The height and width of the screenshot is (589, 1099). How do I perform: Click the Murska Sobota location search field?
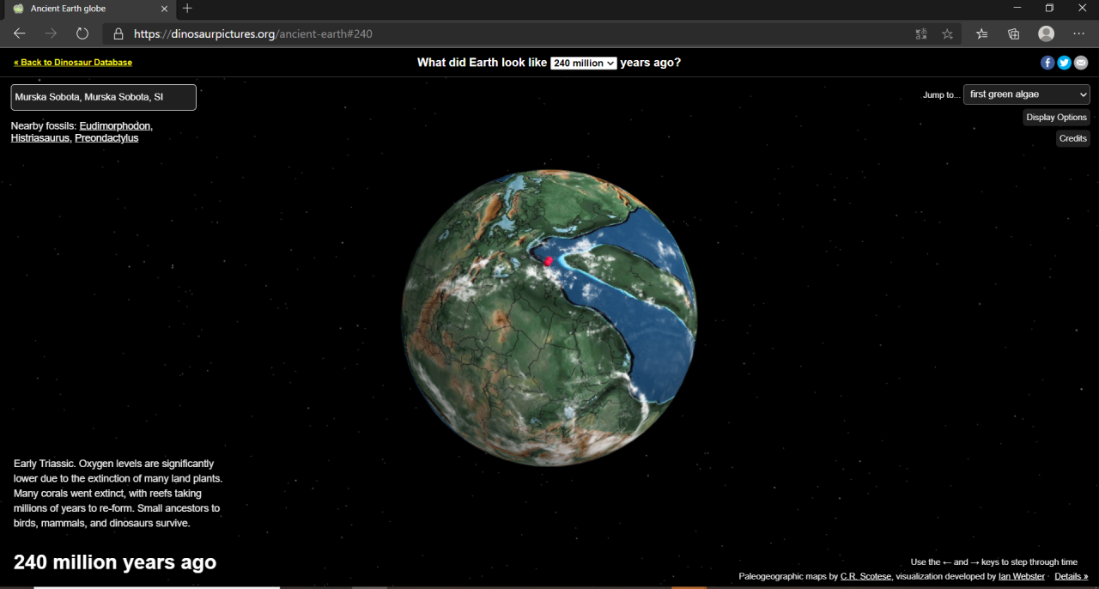tap(103, 97)
